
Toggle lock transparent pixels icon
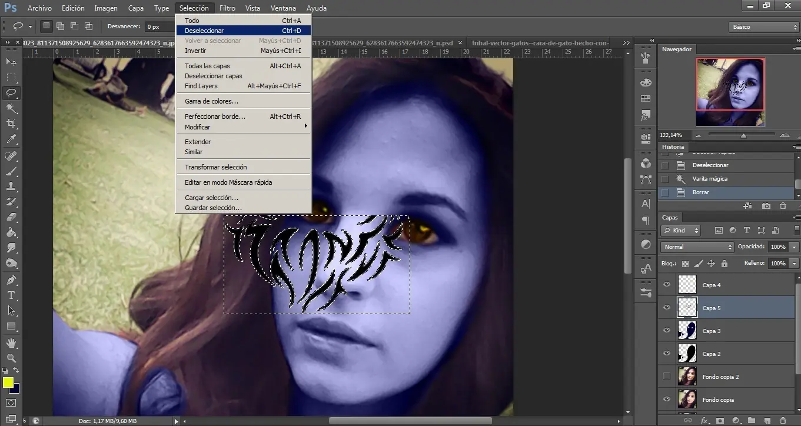click(685, 264)
